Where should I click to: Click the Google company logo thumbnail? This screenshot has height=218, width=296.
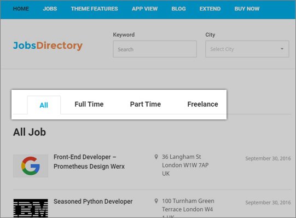pyautogui.click(x=31, y=166)
